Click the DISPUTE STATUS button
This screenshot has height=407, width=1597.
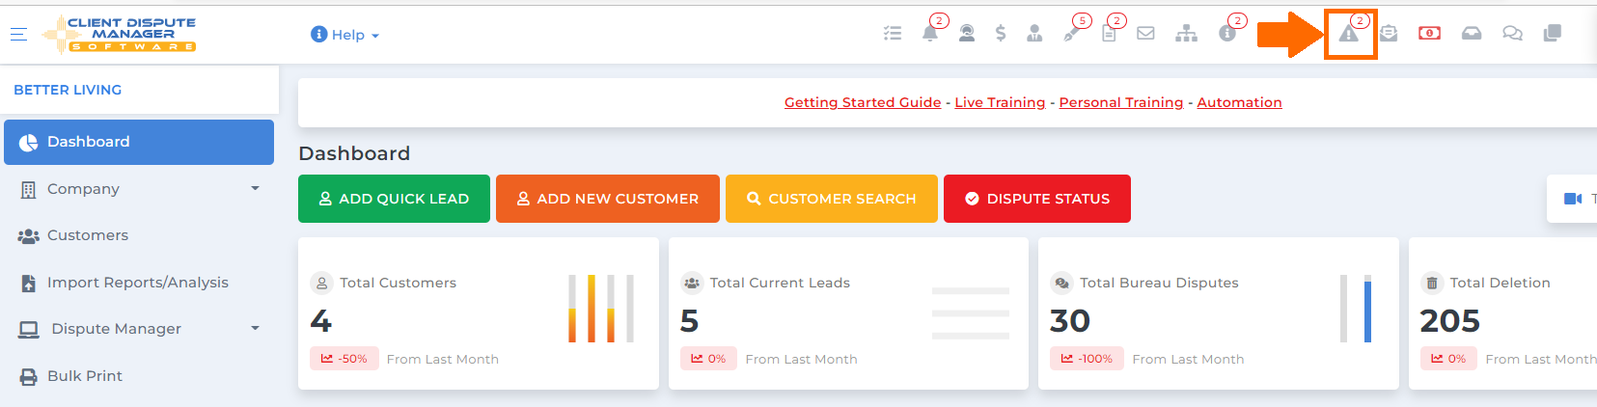1037,199
